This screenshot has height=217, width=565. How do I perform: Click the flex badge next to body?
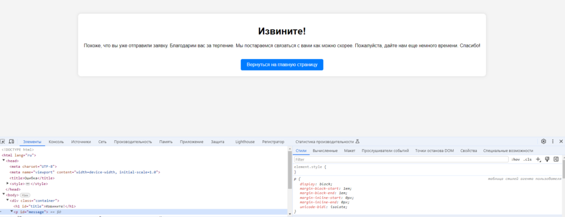point(25,195)
